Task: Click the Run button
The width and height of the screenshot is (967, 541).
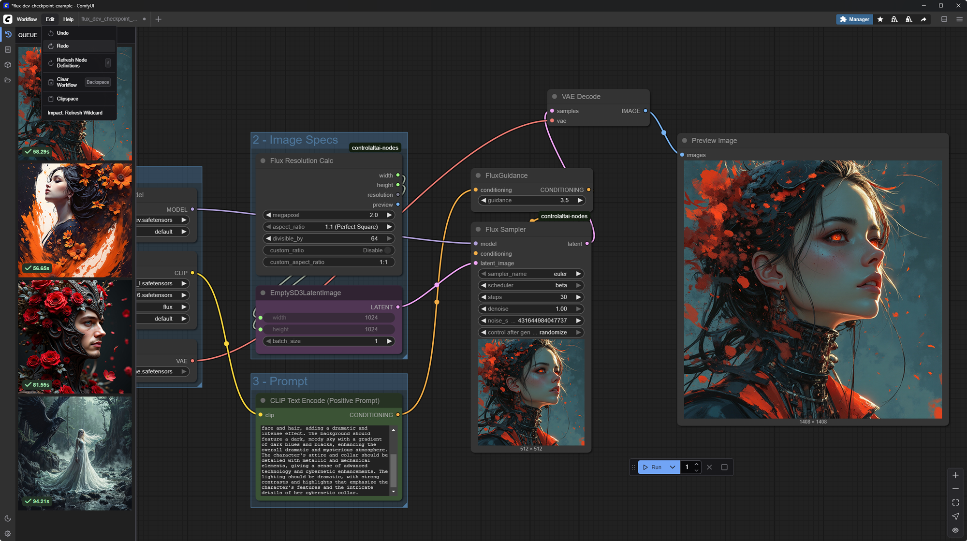Action: tap(652, 467)
